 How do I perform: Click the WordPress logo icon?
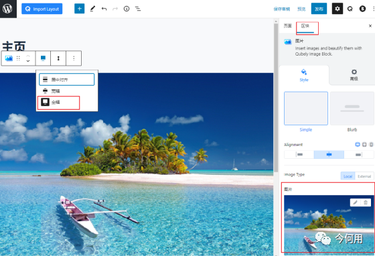pos(7,9)
